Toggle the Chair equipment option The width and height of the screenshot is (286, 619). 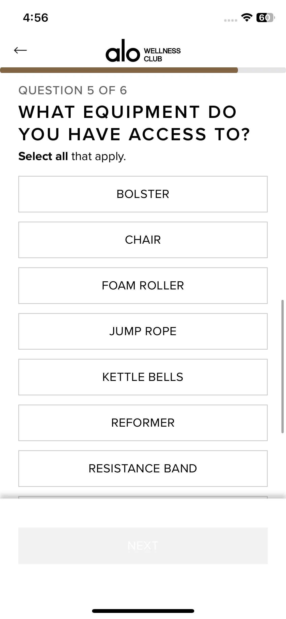[x=143, y=240]
